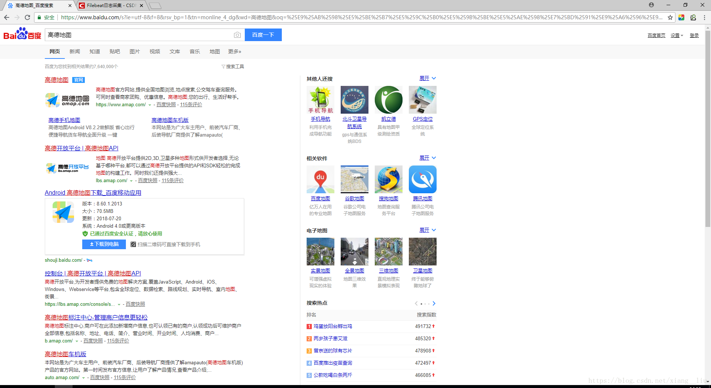Open 高德地图标注中心 result link
Viewport: 711px width, 388px height.
click(96, 317)
